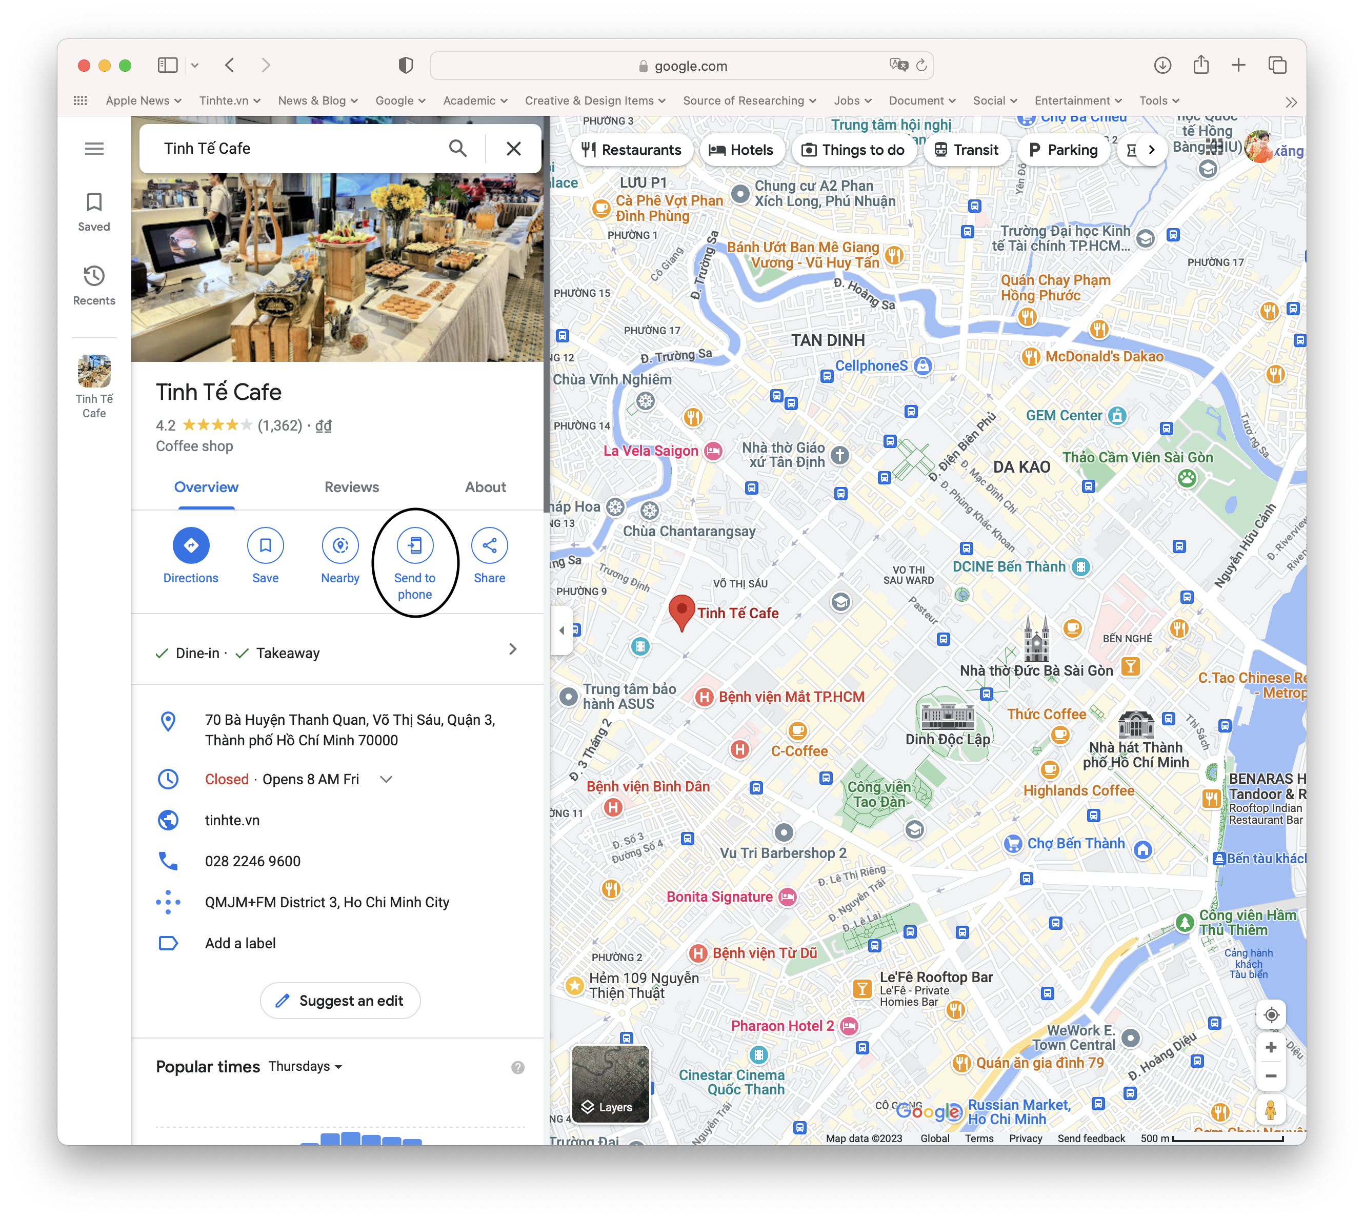Open Safari sidebar options dropdown arrow

pos(195,65)
